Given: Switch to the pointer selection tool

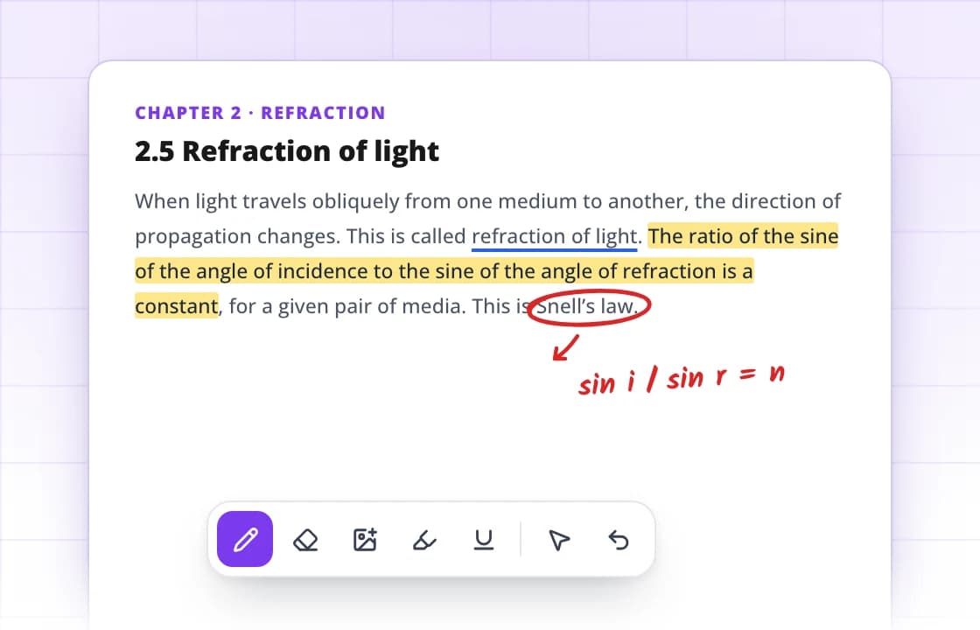Looking at the screenshot, I should pos(559,539).
